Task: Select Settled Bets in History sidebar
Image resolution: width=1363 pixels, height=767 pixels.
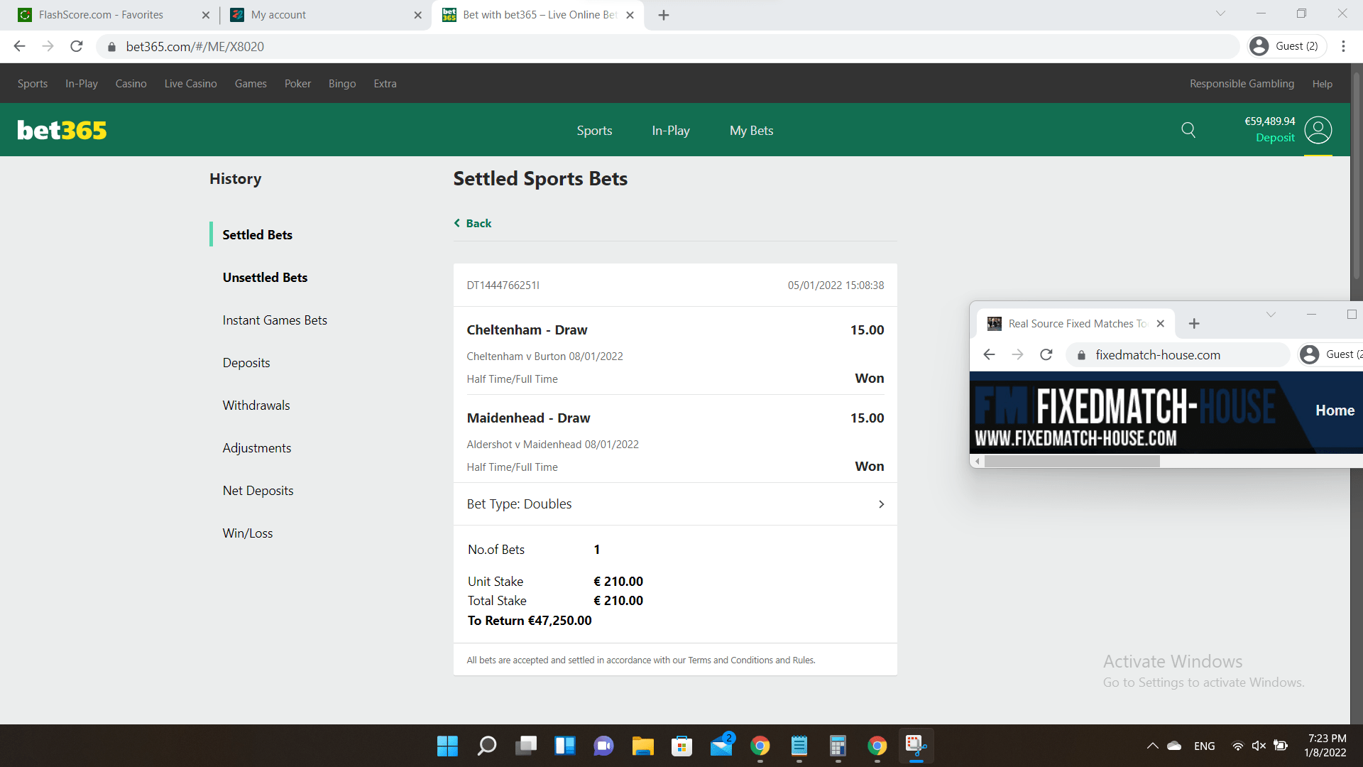Action: coord(257,234)
